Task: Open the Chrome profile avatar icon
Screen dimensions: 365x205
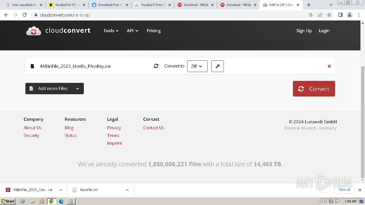Action: [x=349, y=15]
